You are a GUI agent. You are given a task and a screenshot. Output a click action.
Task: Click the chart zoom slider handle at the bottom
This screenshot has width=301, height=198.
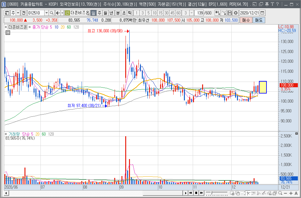[x=212, y=192]
